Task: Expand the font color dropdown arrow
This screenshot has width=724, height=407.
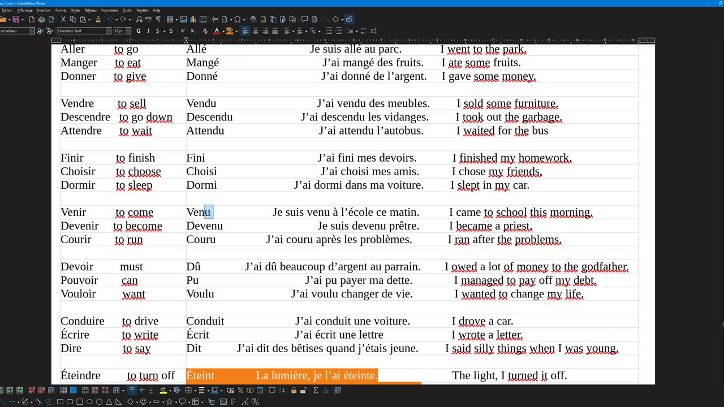Action: point(223,31)
